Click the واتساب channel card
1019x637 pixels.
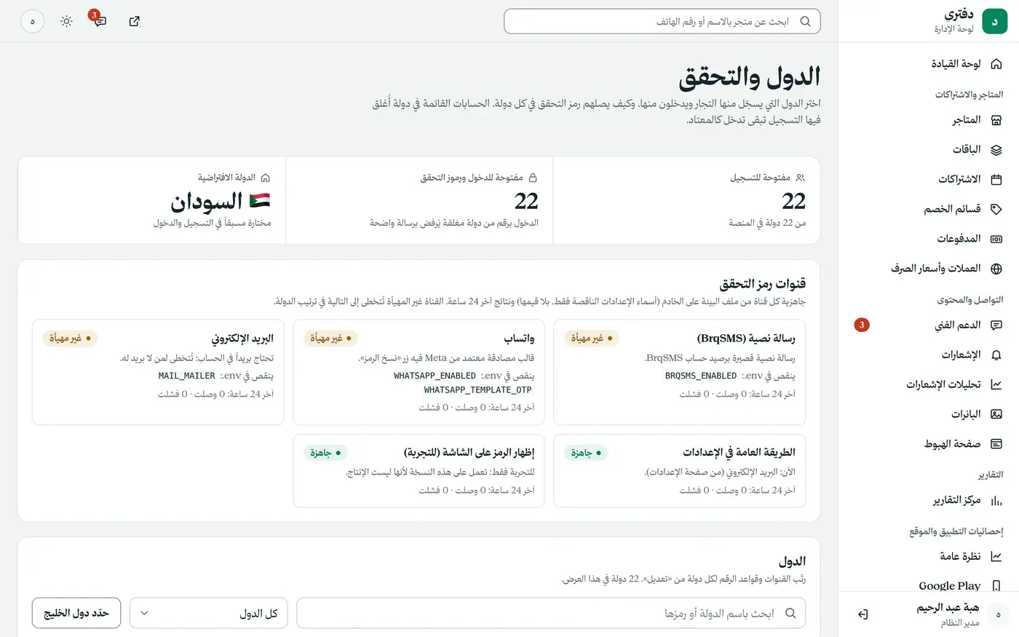click(x=419, y=372)
